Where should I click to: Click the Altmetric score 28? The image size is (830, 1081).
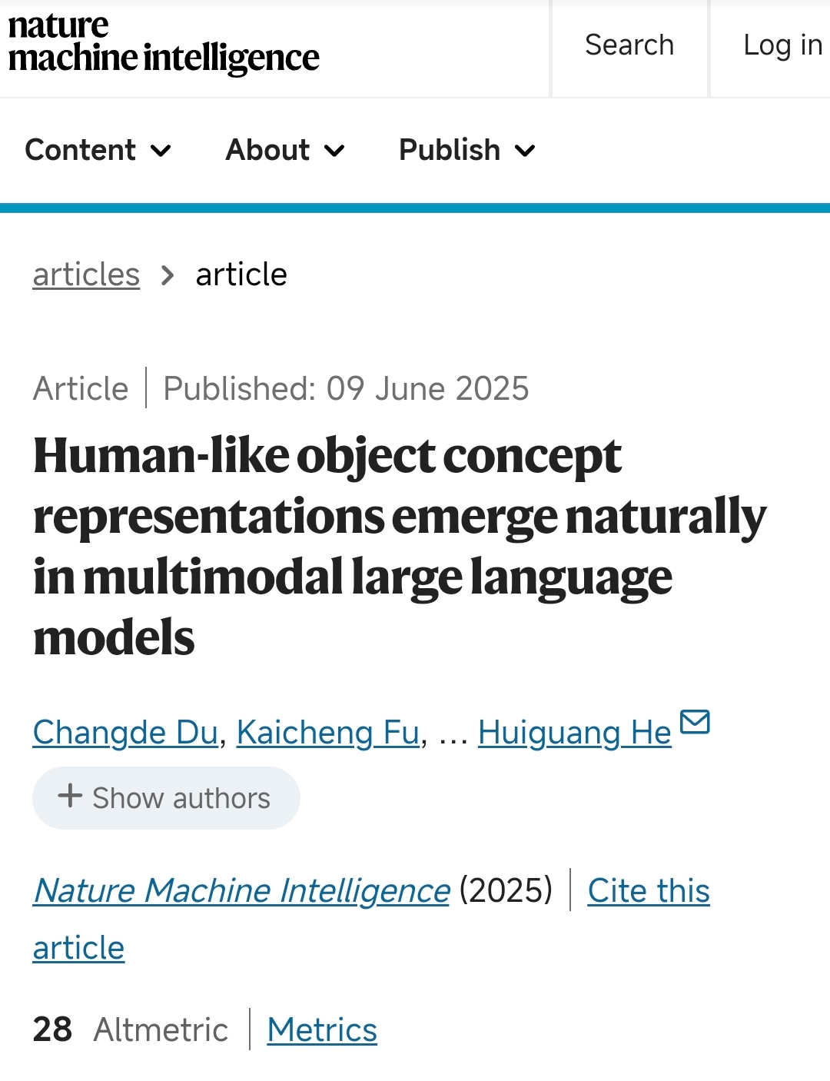coord(52,1029)
